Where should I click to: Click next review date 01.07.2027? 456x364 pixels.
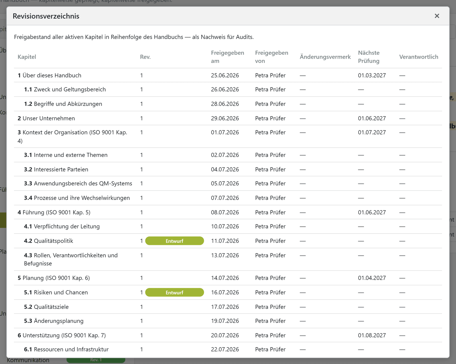(372, 132)
